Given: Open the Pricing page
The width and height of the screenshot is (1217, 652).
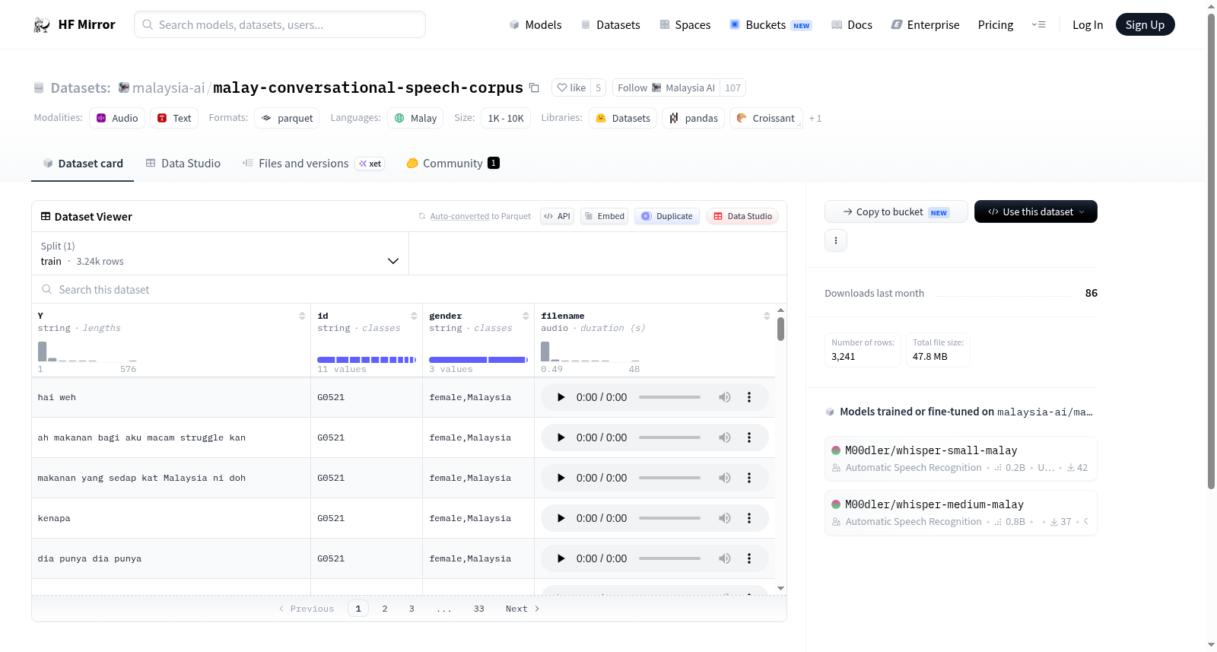Looking at the screenshot, I should coord(996,24).
